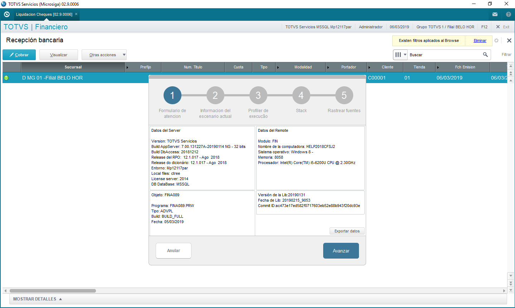Click the Avanzar button

coord(341,251)
